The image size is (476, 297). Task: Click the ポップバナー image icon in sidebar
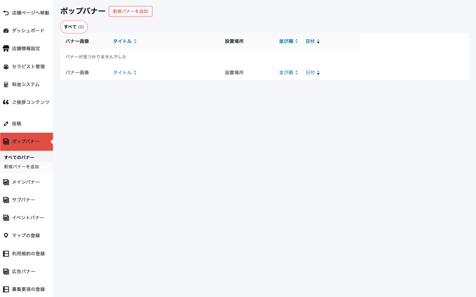coord(6,141)
